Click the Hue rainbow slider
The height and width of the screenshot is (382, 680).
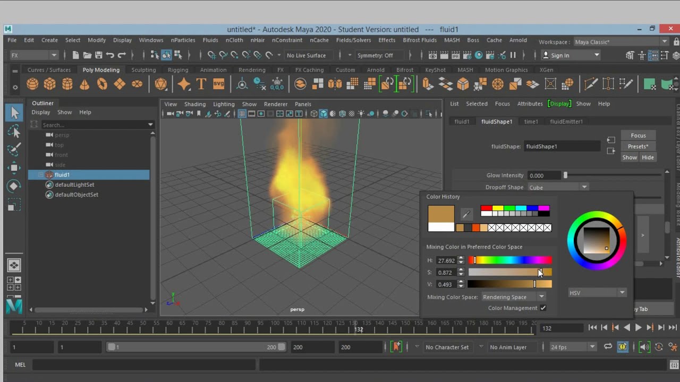pyautogui.click(x=510, y=260)
